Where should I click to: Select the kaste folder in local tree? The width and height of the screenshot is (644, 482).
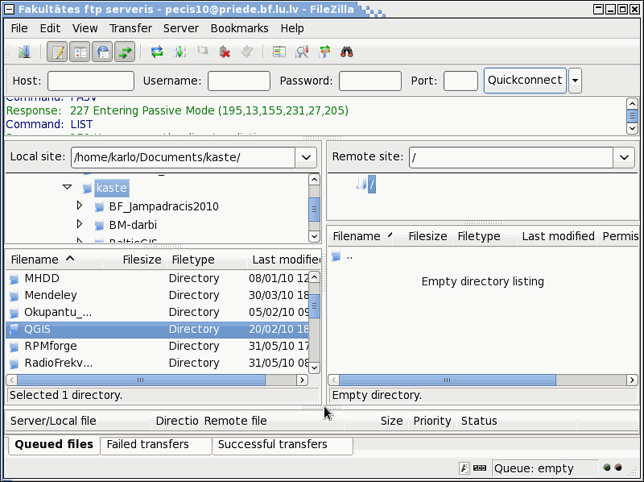click(112, 188)
